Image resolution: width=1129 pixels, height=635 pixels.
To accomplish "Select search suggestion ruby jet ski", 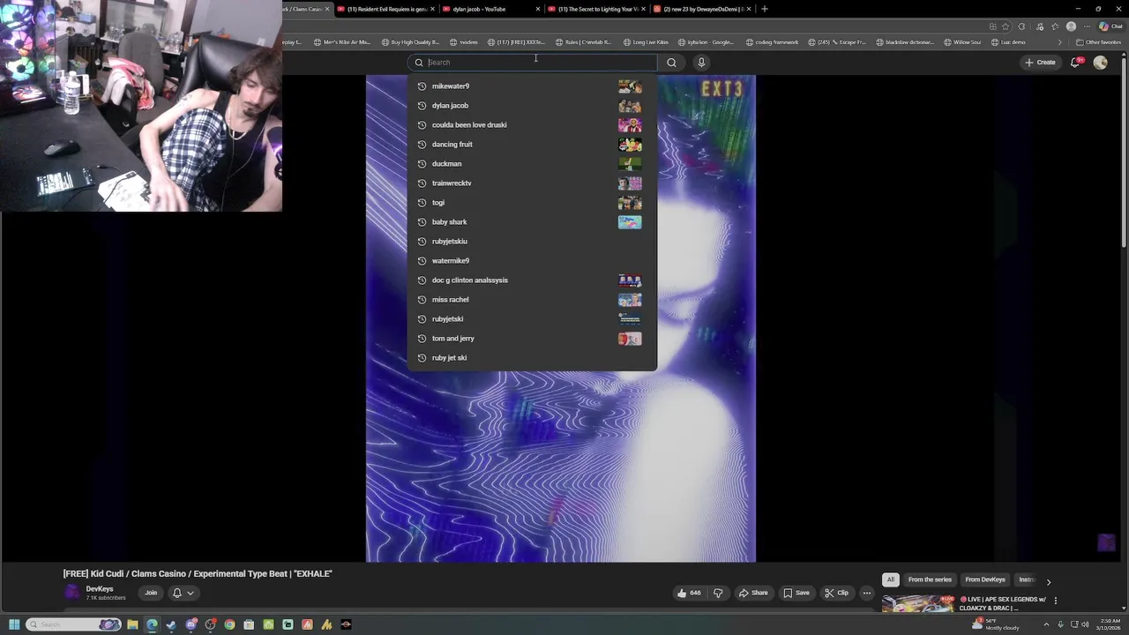I will 532,358.
